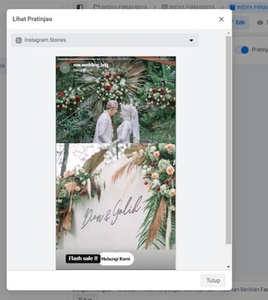The image size is (268, 300).
Task: Click the story progress bar
Action: coord(116,59)
